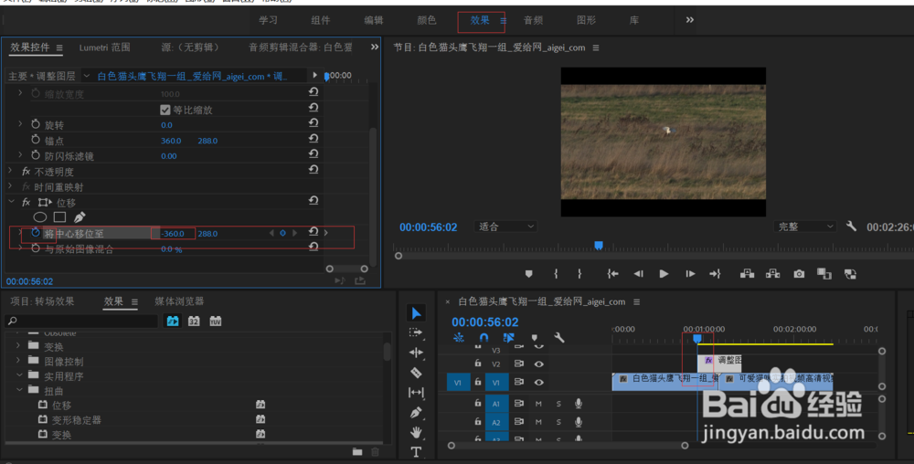Switch to the 颜色 workspace
Viewport: 914px width, 464px height.
click(427, 20)
